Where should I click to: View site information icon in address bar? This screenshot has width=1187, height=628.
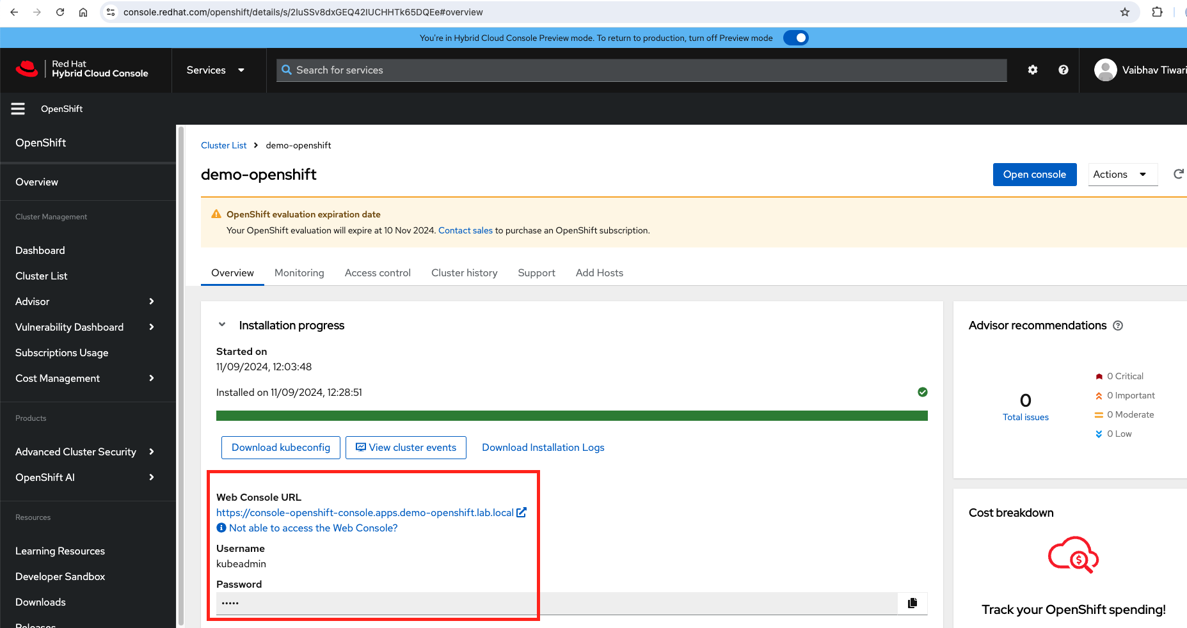111,12
